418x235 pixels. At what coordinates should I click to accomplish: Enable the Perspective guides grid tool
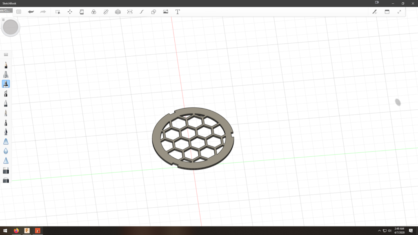click(x=118, y=12)
